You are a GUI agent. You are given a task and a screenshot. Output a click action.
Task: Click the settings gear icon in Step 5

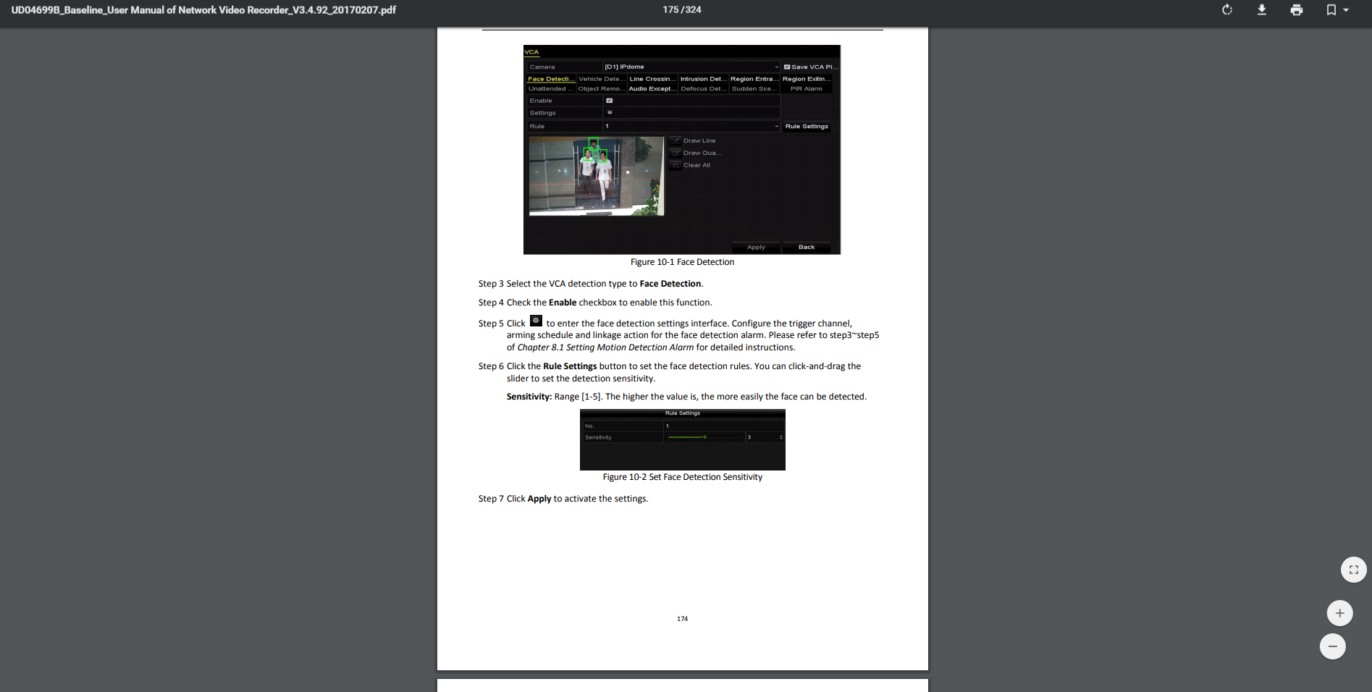pyautogui.click(x=536, y=321)
